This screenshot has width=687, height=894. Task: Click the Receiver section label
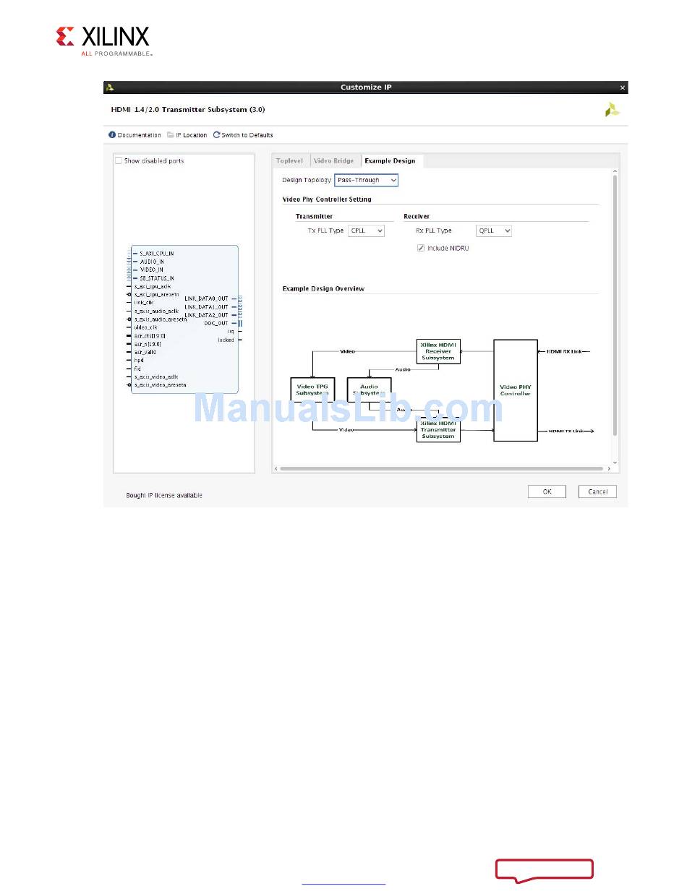(417, 216)
